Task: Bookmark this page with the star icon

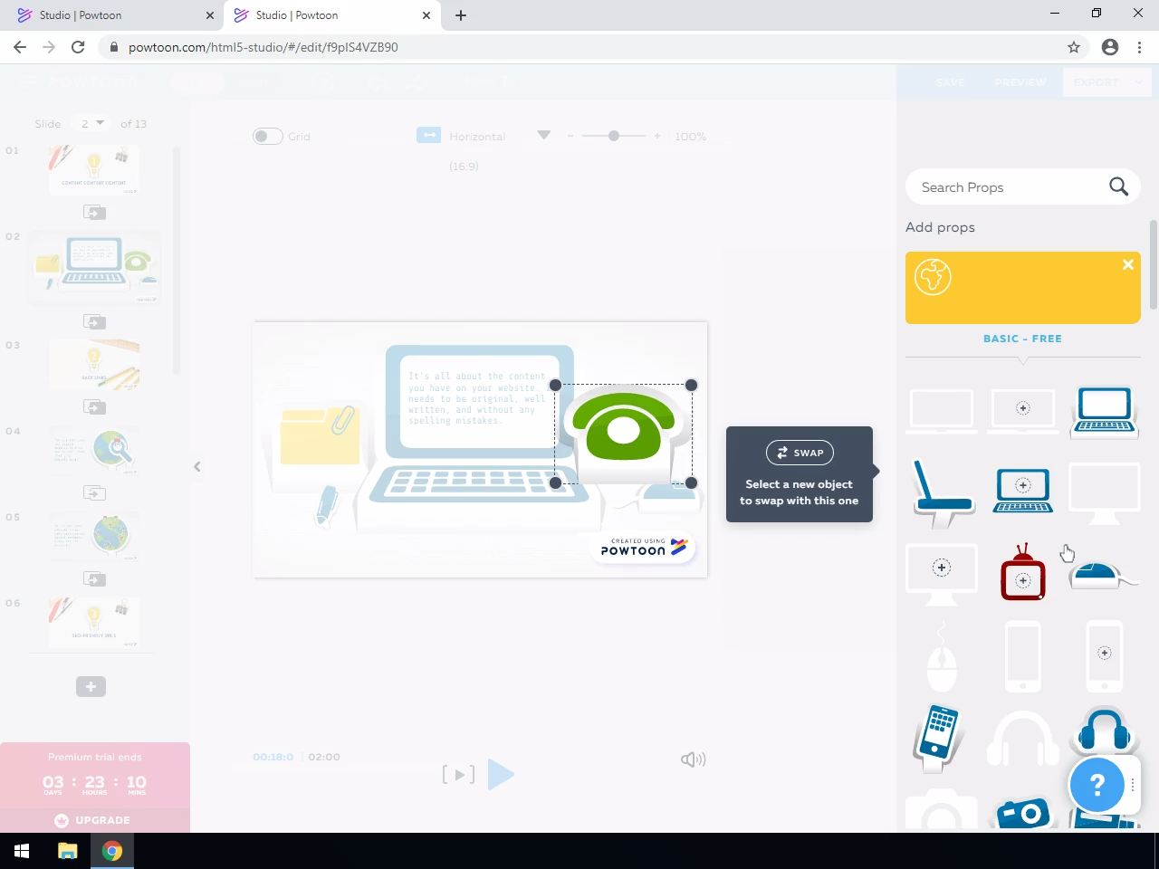Action: pyautogui.click(x=1074, y=47)
